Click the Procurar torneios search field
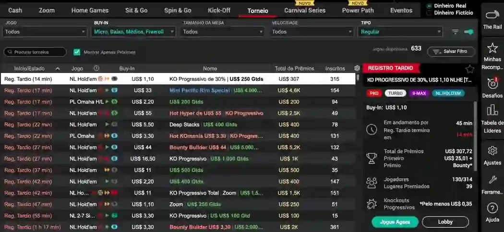504x232 pixels. [x=35, y=52]
